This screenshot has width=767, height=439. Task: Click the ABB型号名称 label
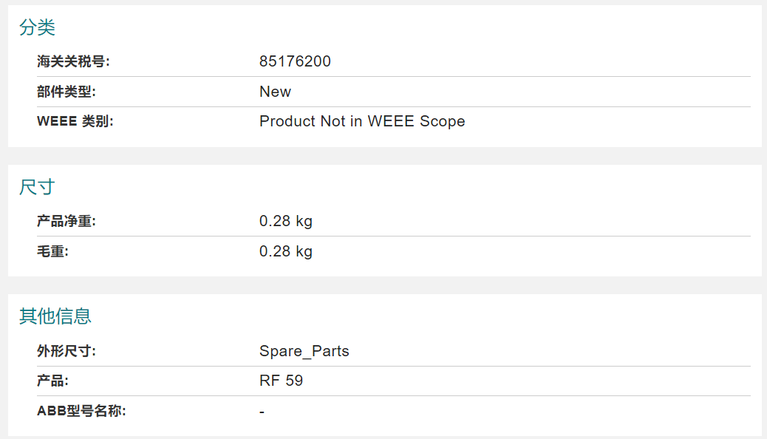[81, 411]
